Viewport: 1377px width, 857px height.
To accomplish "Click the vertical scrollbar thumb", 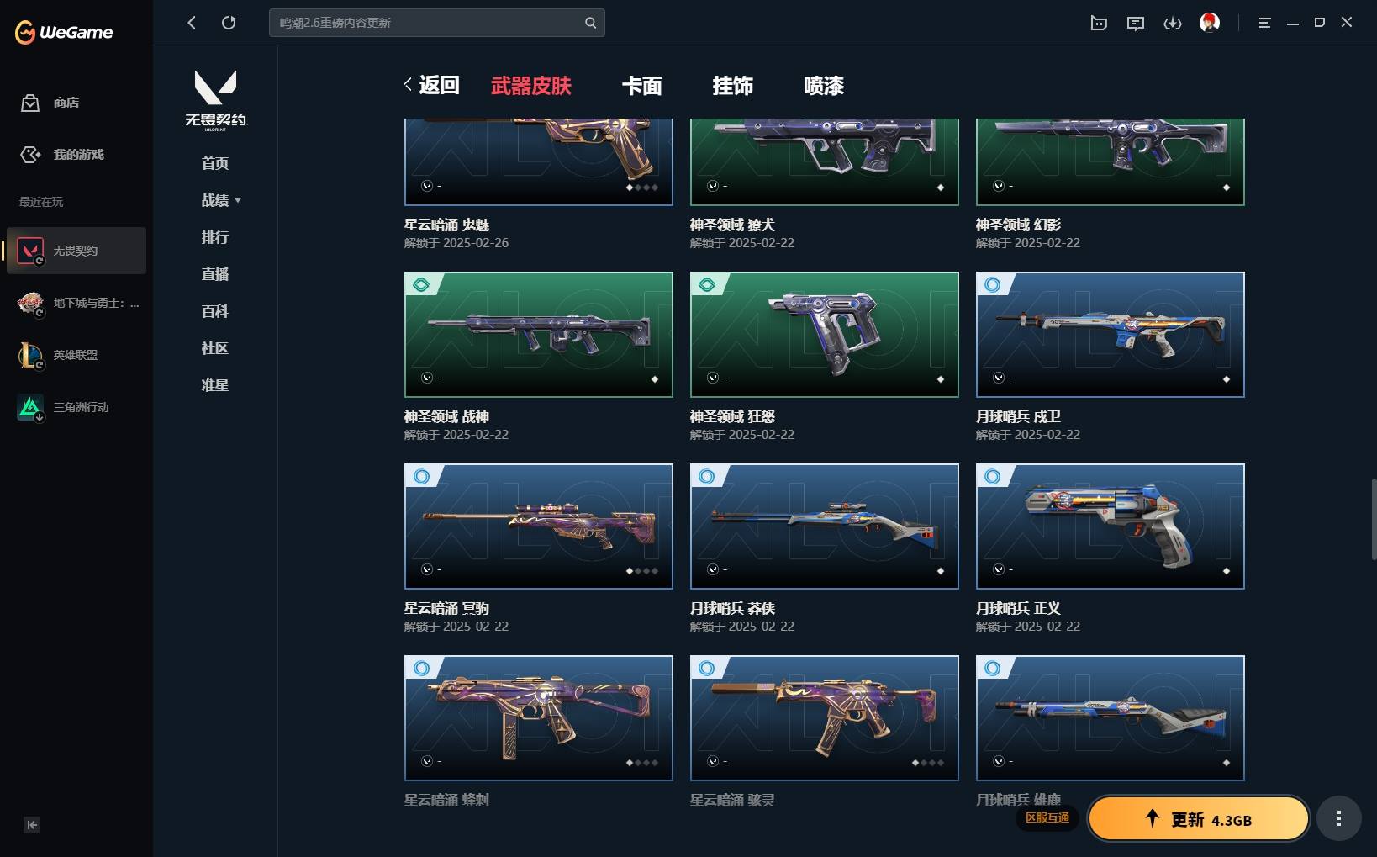I will pos(1374,520).
